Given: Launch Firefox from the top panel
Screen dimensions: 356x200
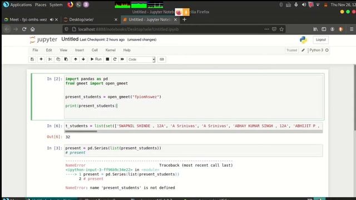Looking at the screenshot, I should tap(71, 4).
